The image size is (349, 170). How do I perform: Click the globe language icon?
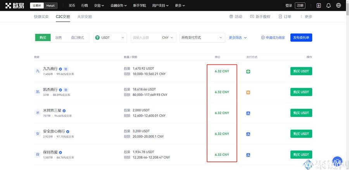coord(339,5)
